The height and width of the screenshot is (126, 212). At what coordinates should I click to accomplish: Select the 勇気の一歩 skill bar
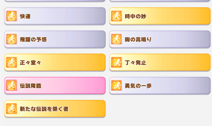click(x=160, y=85)
